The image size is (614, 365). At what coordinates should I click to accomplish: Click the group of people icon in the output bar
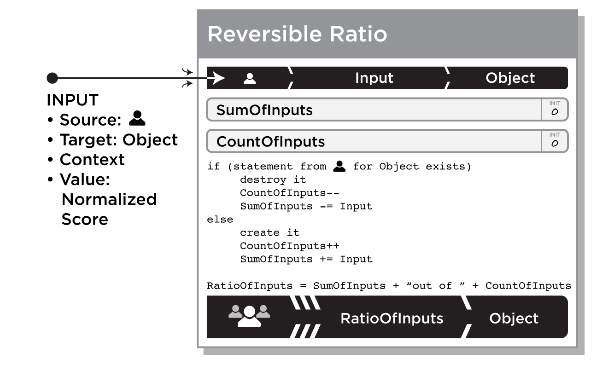tap(249, 316)
